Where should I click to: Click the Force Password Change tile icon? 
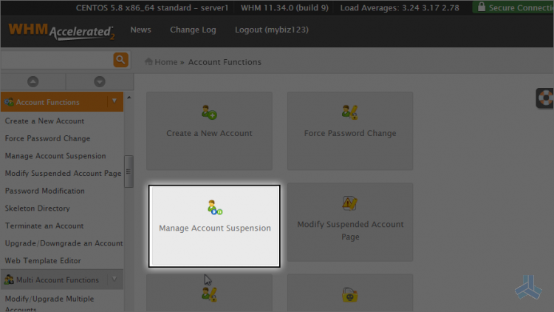click(350, 112)
